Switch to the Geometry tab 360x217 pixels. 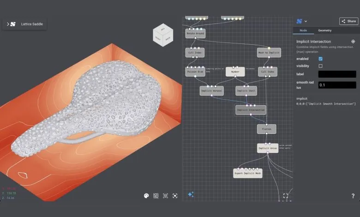pyautogui.click(x=324, y=30)
